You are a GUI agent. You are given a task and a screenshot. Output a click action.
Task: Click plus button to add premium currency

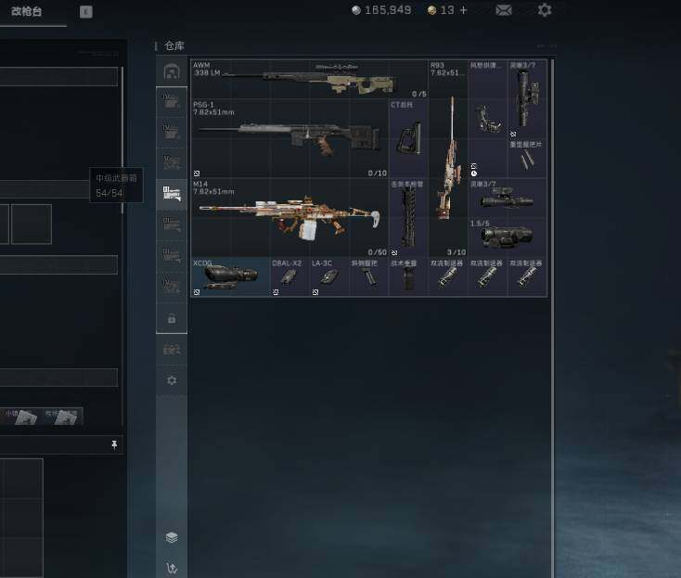pos(463,10)
